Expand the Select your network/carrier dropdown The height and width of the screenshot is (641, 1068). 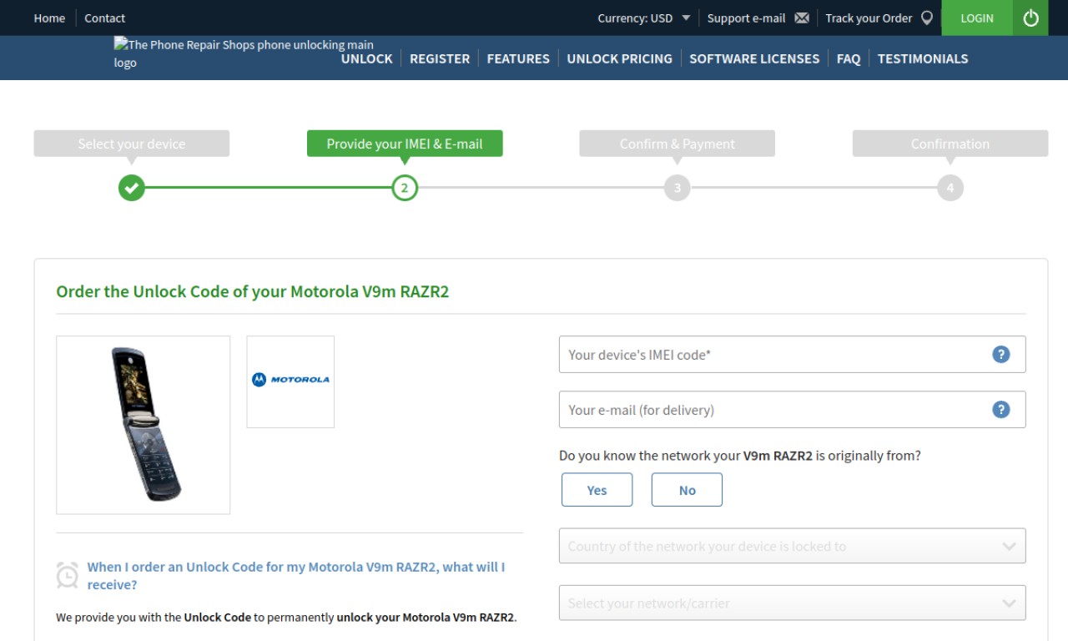point(792,603)
